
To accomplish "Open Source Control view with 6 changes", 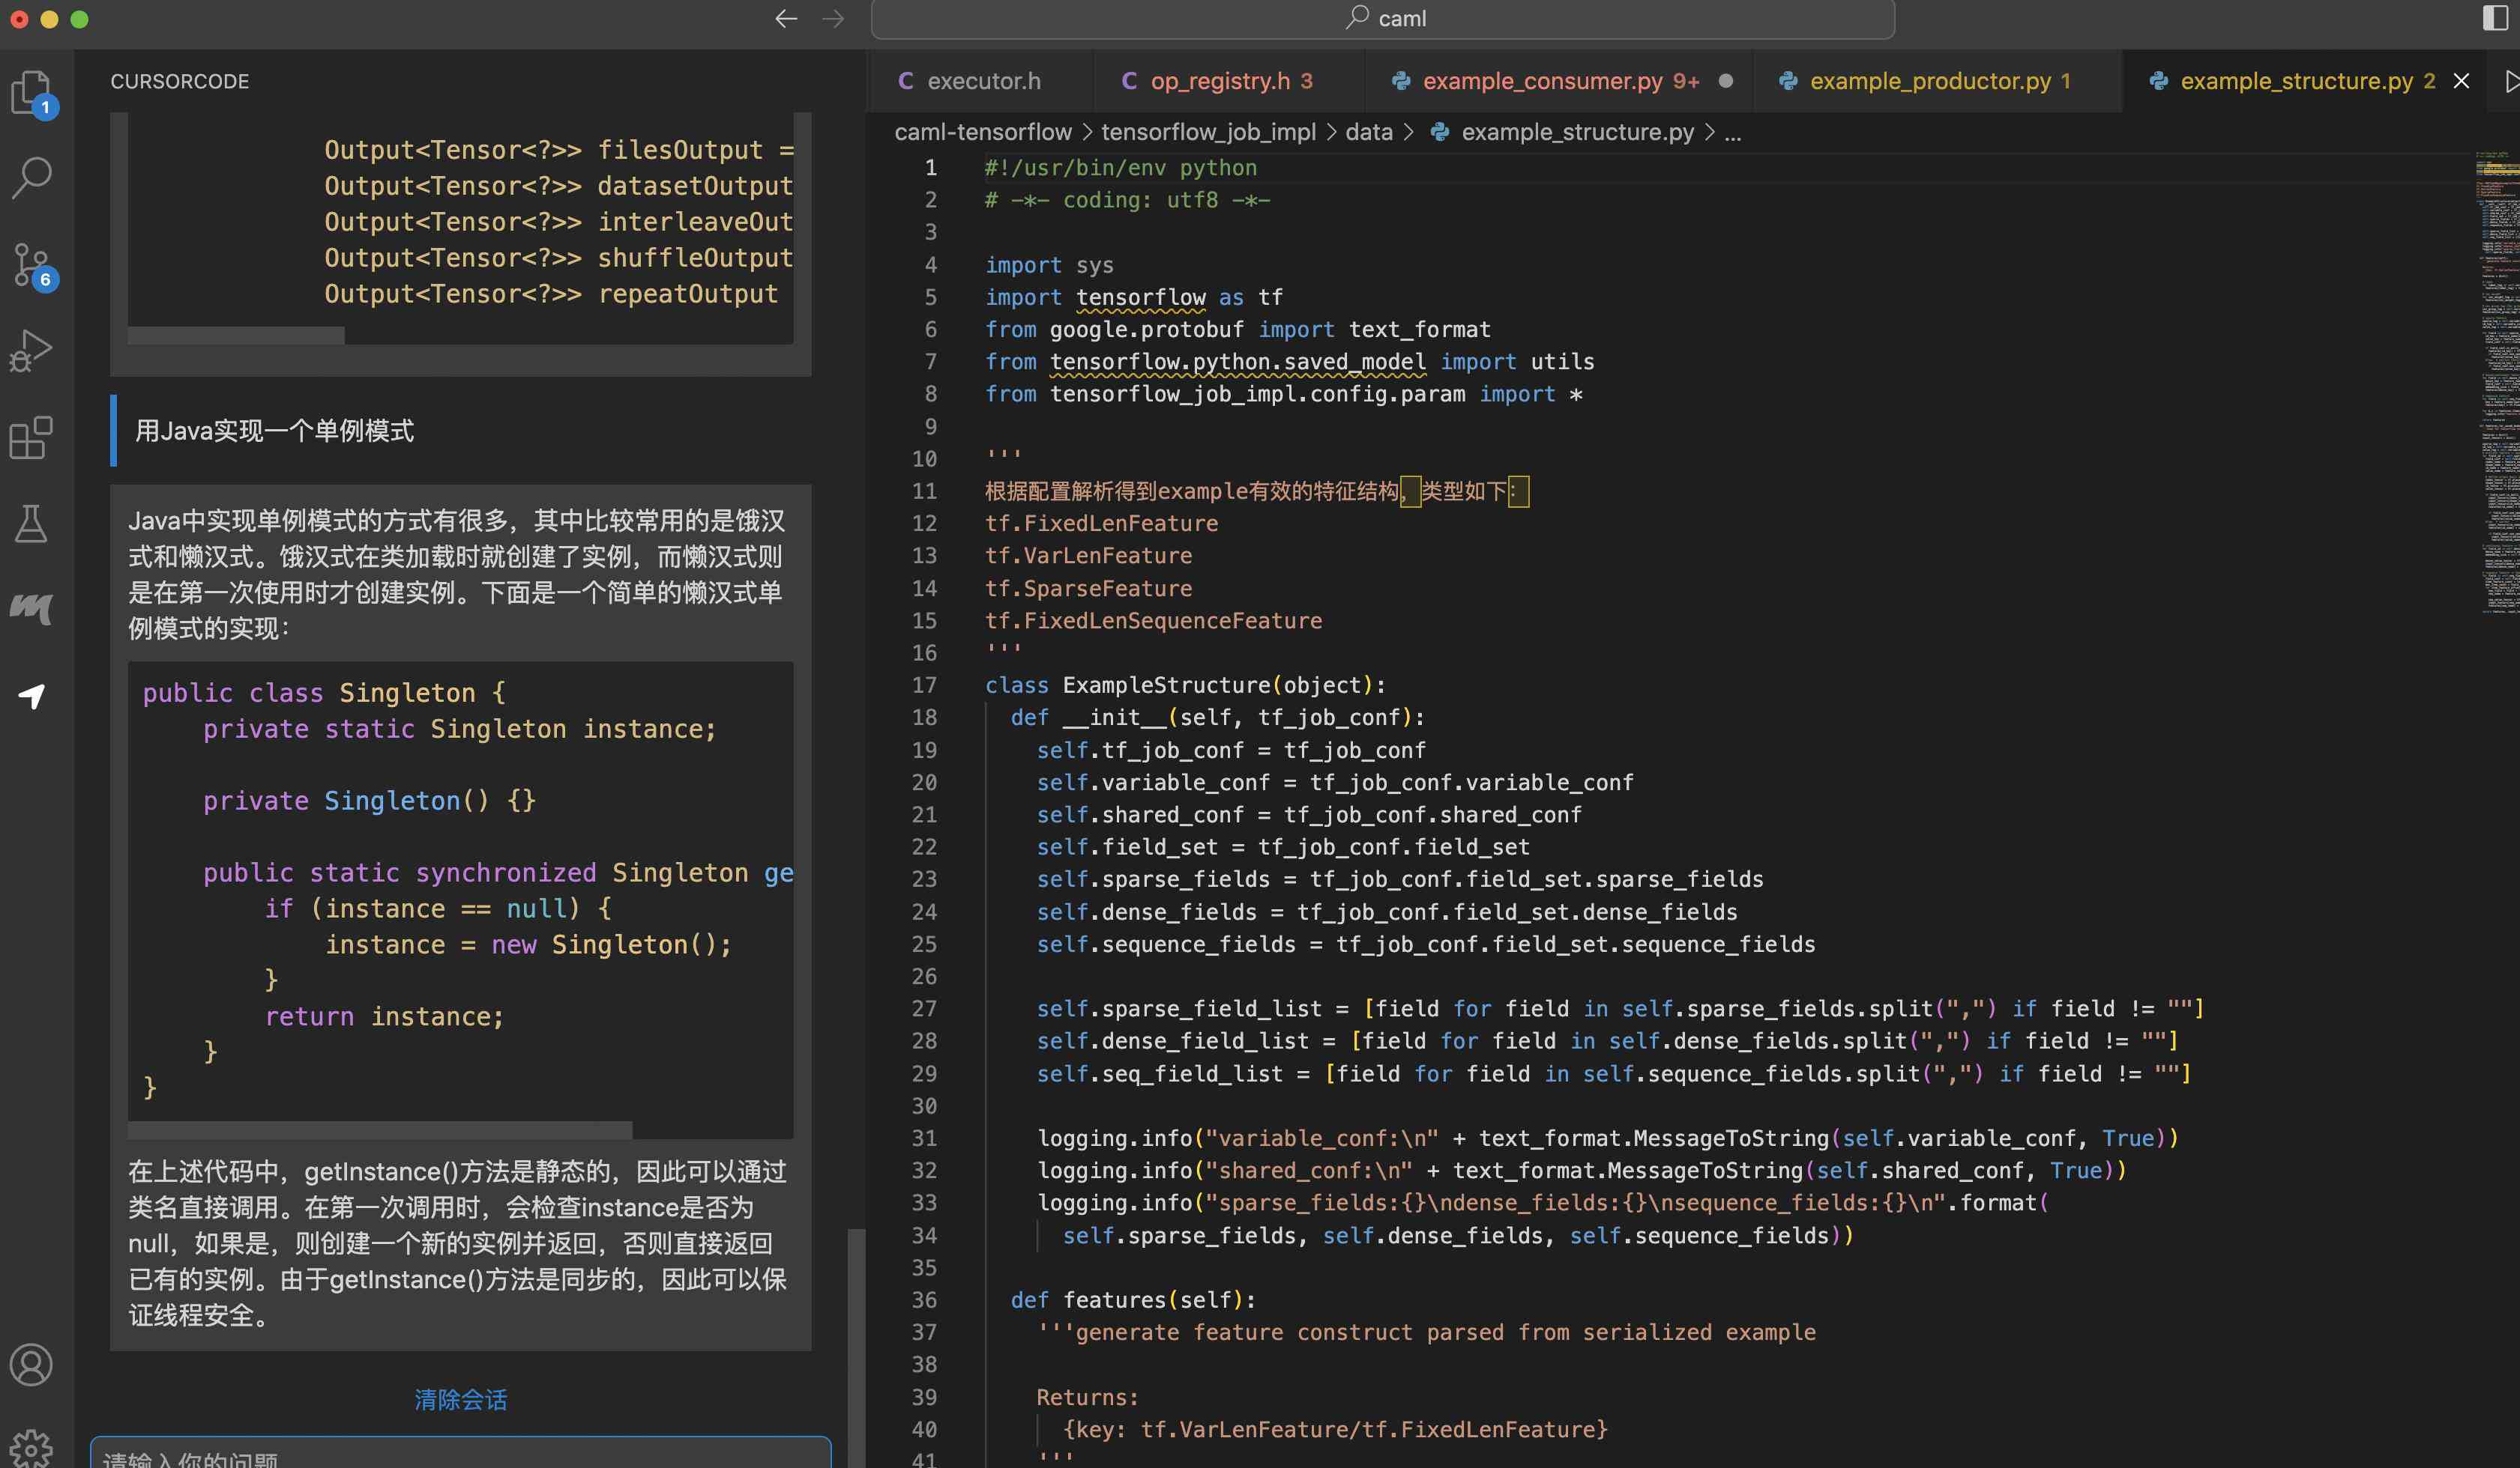I will [x=32, y=265].
